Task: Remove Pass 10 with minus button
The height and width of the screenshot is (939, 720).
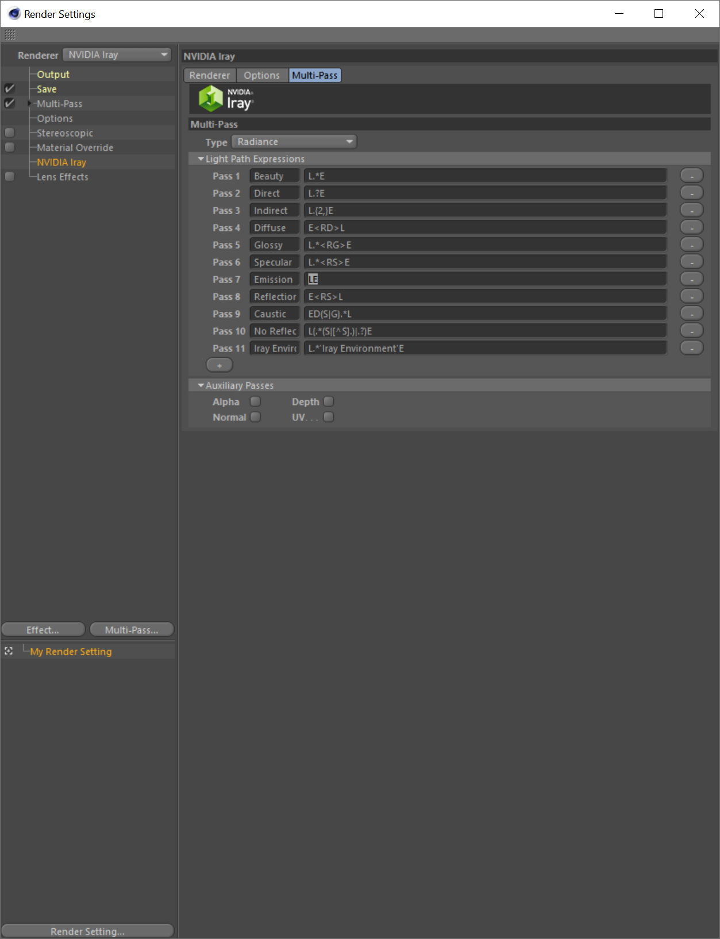Action: (x=691, y=331)
